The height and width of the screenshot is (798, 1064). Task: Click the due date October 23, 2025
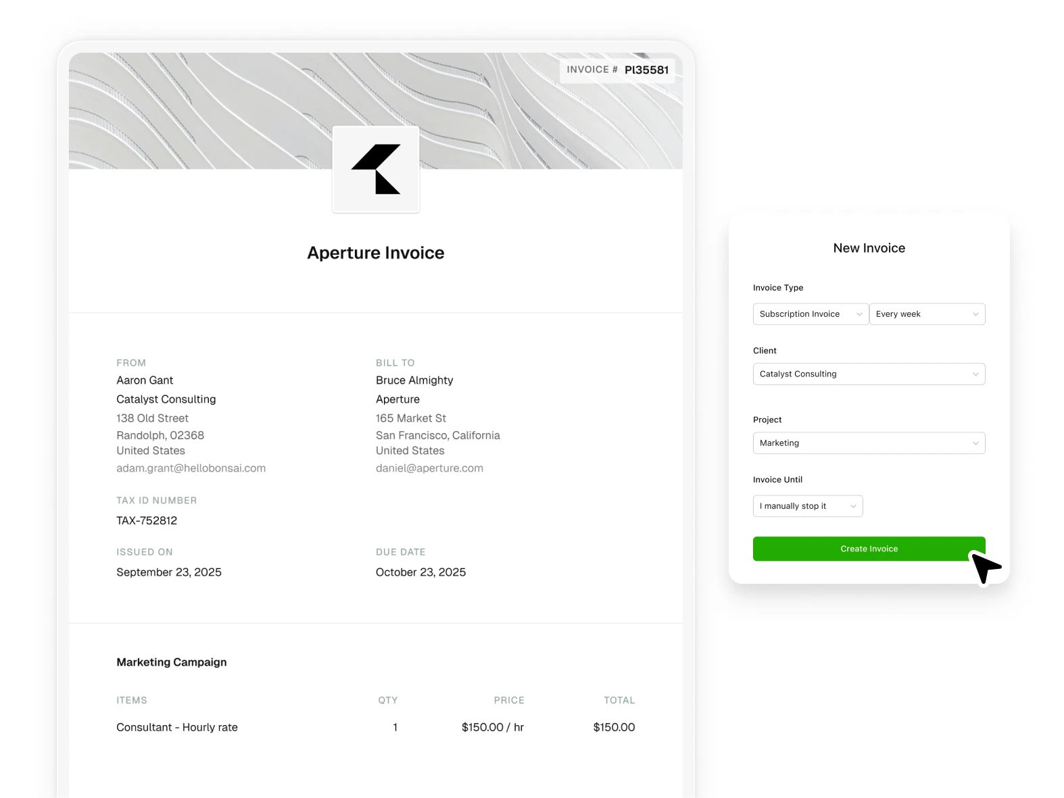(x=420, y=572)
